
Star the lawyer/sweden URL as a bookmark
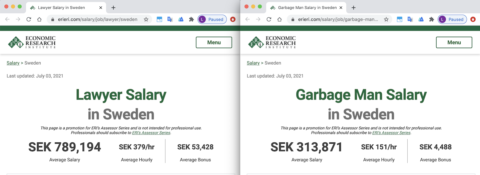coord(146,19)
